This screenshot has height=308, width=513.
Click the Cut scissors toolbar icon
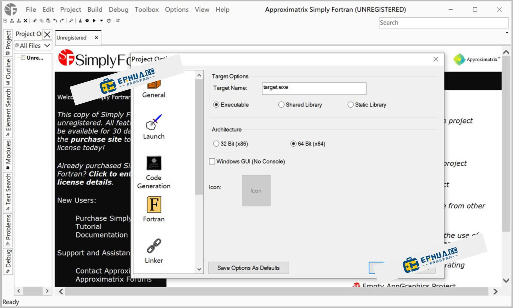(x=35, y=21)
